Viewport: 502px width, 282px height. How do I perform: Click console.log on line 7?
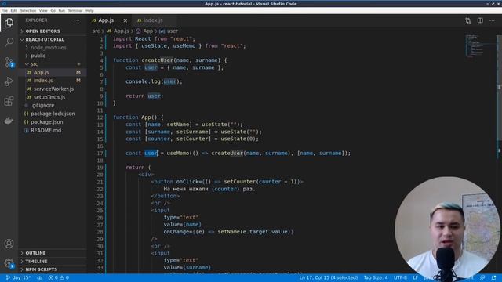coord(143,81)
